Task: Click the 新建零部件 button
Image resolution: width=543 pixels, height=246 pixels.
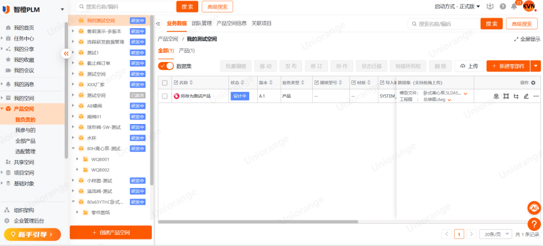Action: tap(508, 66)
